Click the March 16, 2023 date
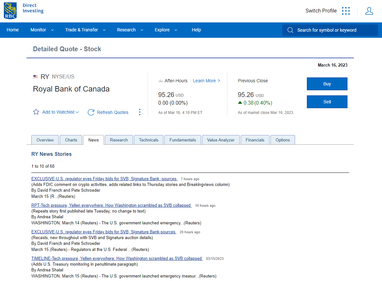This screenshot has width=382, height=281. pyautogui.click(x=332, y=65)
